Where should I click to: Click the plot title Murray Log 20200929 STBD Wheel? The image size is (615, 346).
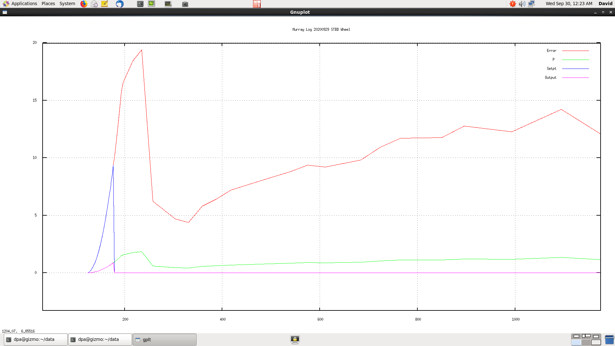click(321, 29)
